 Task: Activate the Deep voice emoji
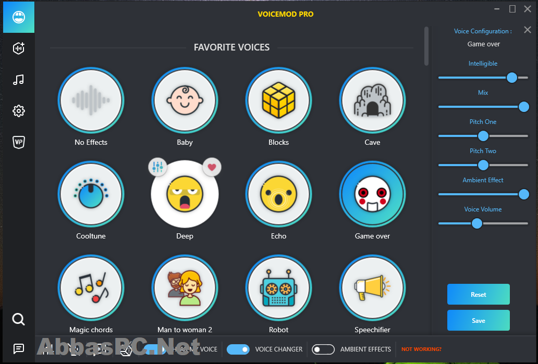[x=185, y=194]
